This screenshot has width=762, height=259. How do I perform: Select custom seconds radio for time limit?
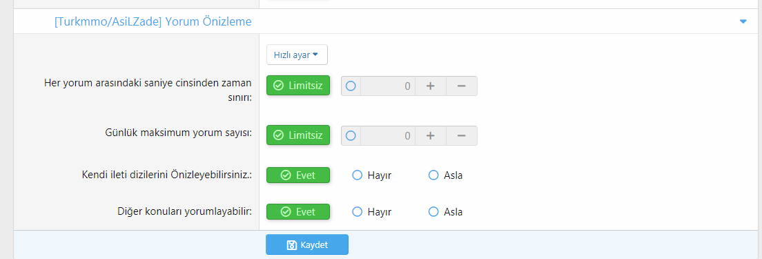coord(351,86)
